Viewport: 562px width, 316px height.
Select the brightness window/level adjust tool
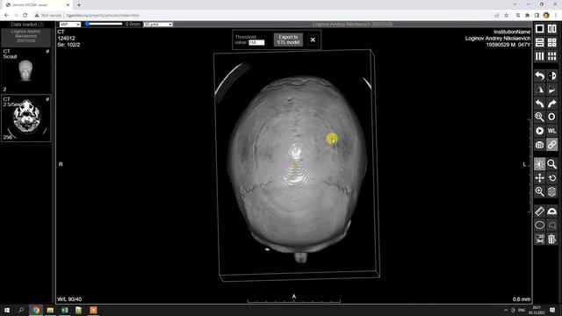tap(539, 164)
